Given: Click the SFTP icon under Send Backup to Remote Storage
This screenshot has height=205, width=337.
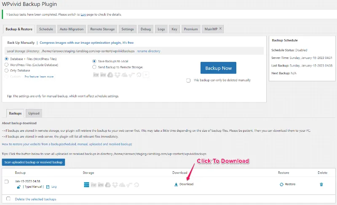Looking at the screenshot, I should tap(103, 75).
